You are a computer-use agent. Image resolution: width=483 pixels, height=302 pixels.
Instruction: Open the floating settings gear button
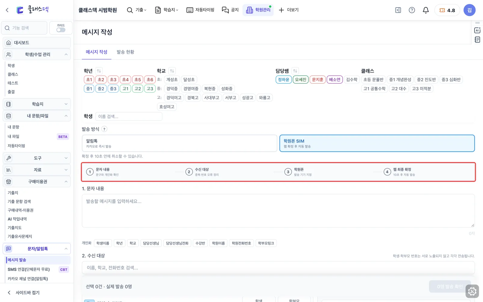coord(472,291)
